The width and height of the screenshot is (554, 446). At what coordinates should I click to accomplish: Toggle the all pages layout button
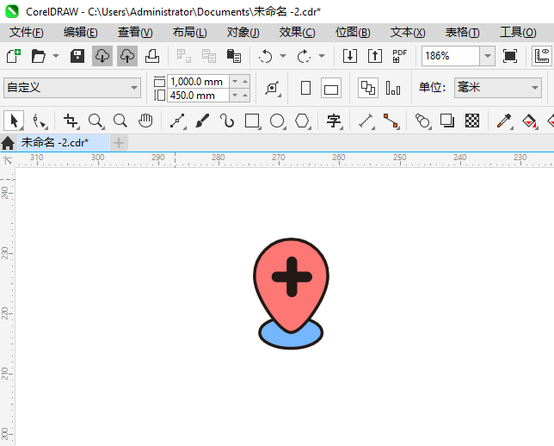coord(368,88)
